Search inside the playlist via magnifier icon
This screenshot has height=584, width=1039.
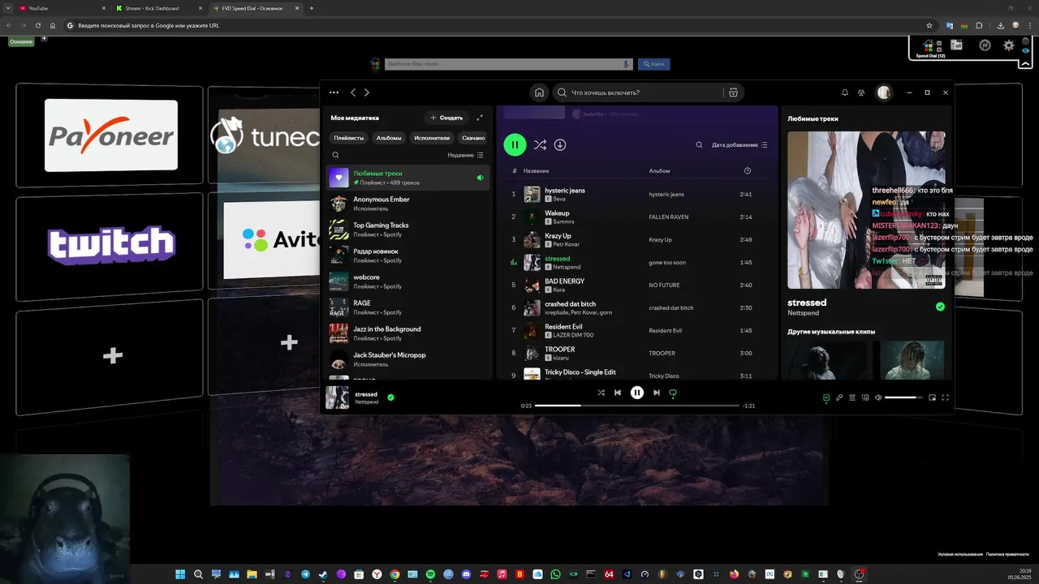pyautogui.click(x=699, y=145)
